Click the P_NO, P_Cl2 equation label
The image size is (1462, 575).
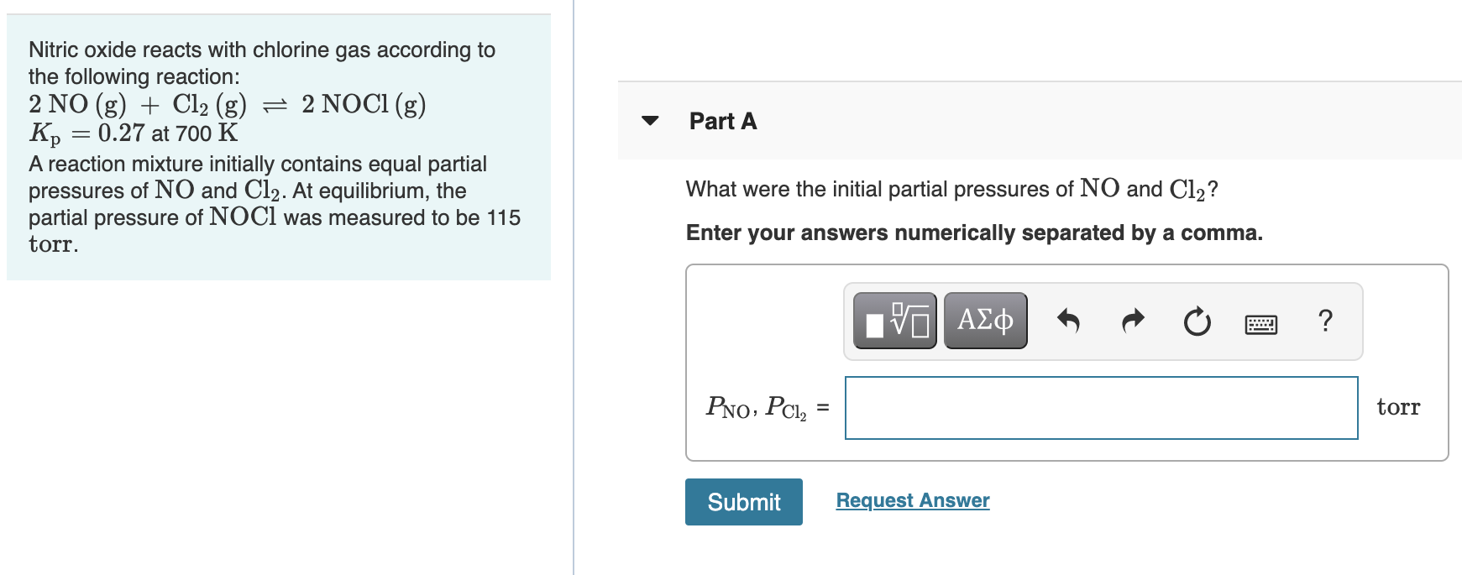[x=757, y=408]
